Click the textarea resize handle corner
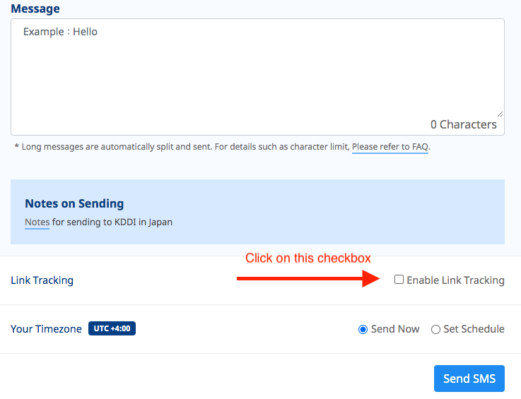The width and height of the screenshot is (521, 399). [x=500, y=114]
